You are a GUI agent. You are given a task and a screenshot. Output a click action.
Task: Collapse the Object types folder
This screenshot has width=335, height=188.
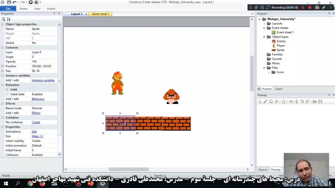264,37
